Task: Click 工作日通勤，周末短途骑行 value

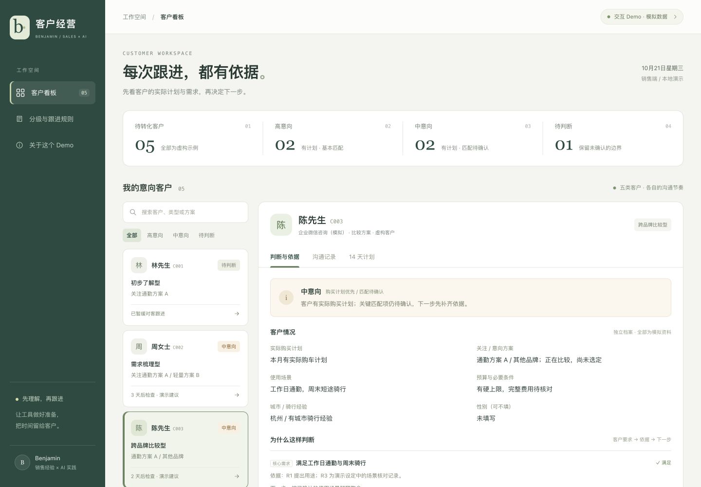Action: click(308, 389)
